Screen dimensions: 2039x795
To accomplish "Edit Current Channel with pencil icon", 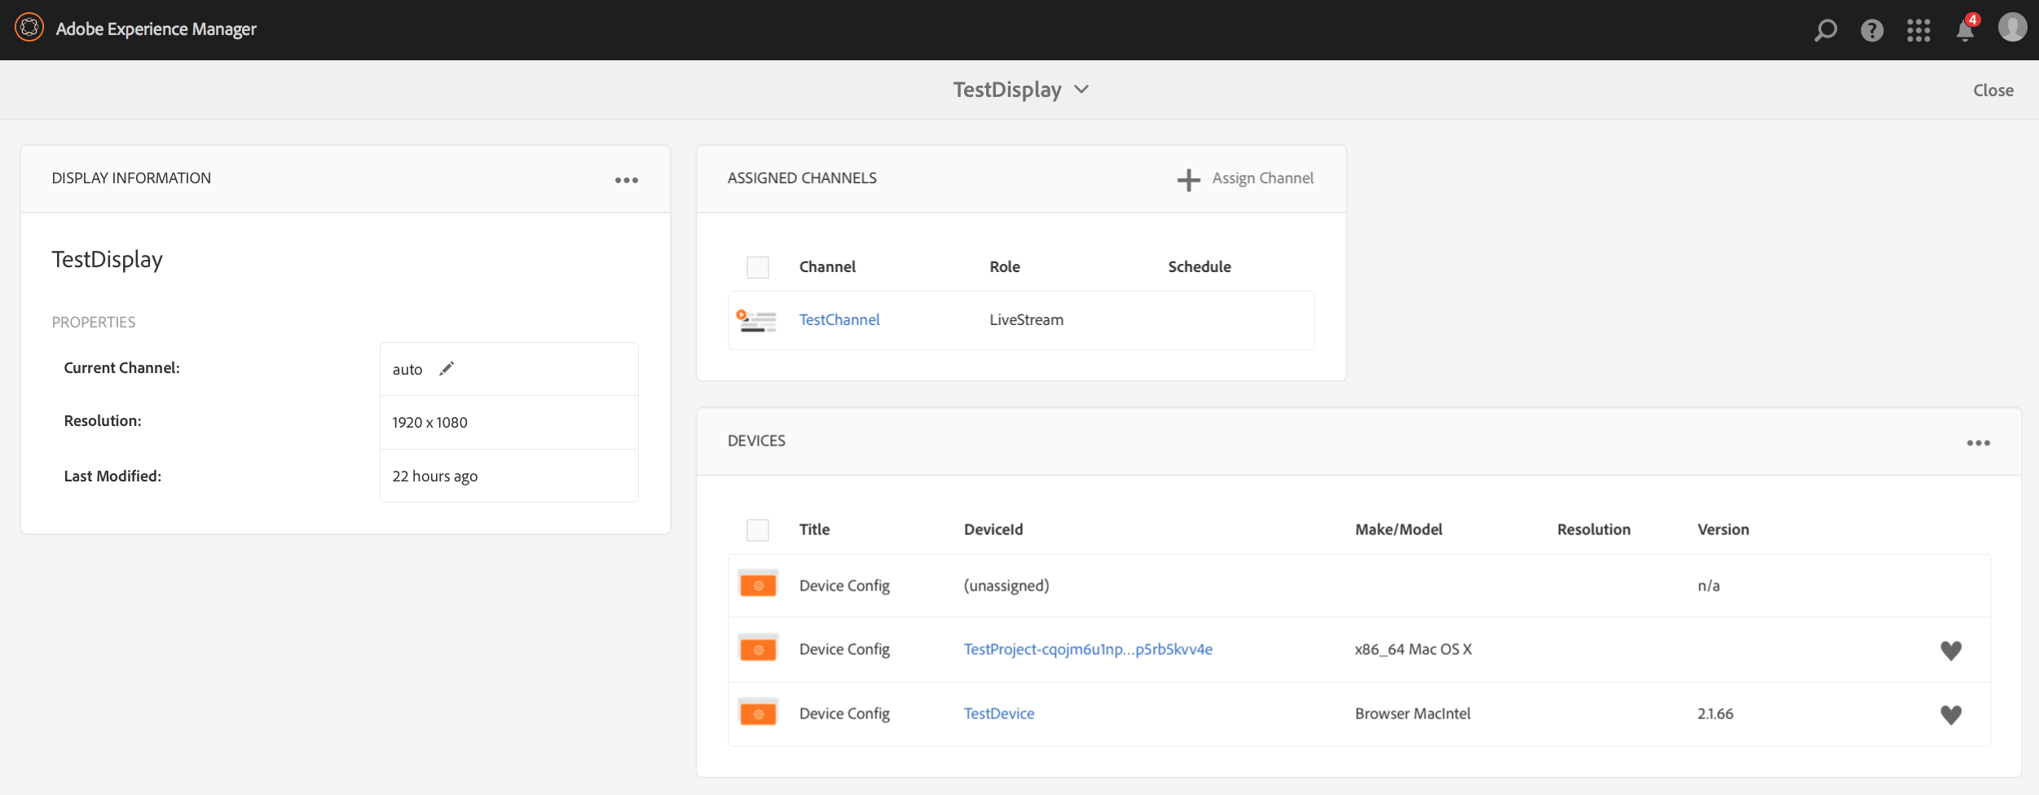I will click(447, 369).
